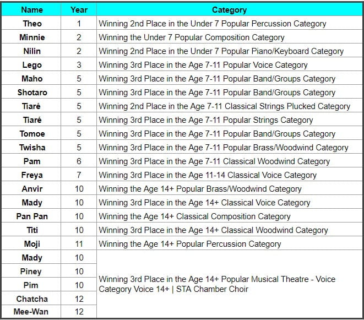This screenshot has height=320, width=364.
Task: Click the Category column header
Action: click(229, 10)
